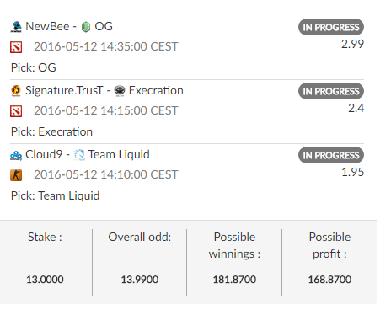The height and width of the screenshot is (326, 391).
Task: Click In Progress badge for NewBee vs OG
Action: tap(331, 27)
